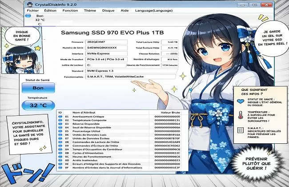Click the blue heart Statut de Santé icon
Screen dimensions: 289x187
241,102
